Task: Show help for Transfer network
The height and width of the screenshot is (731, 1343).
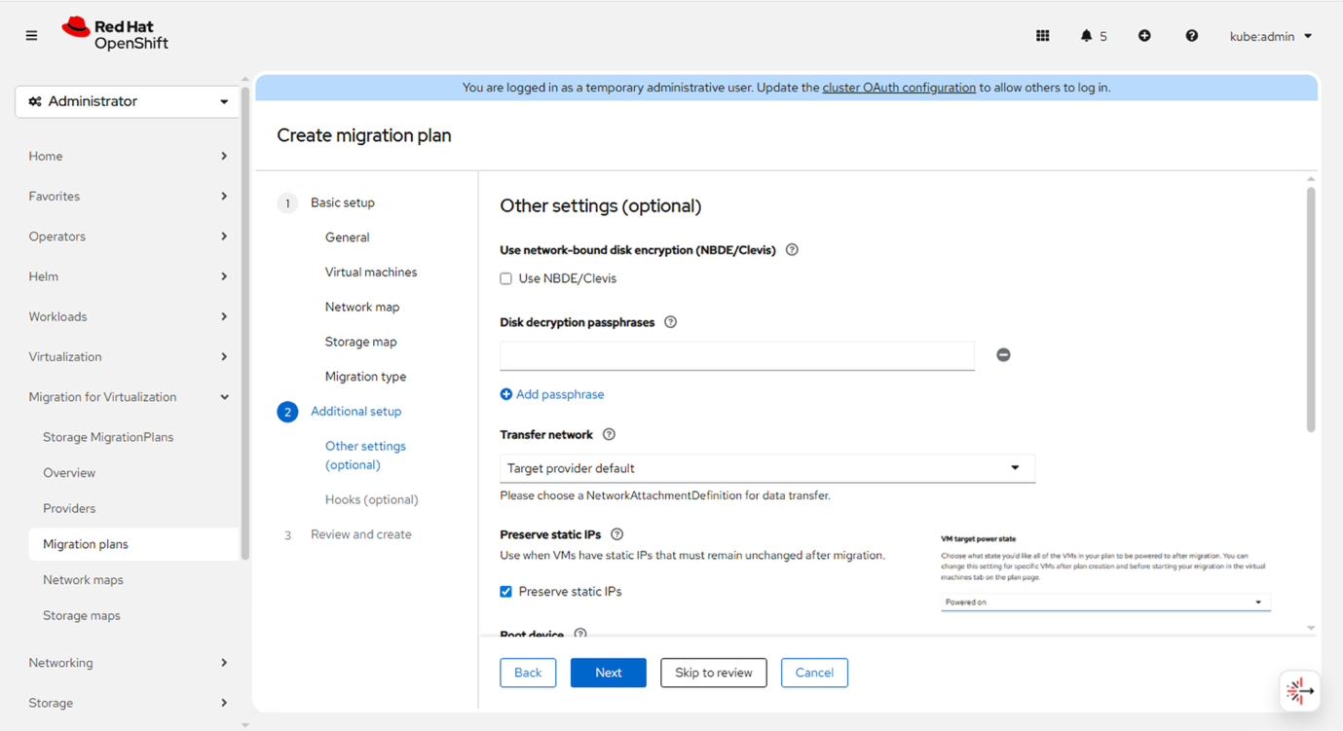Action: (x=609, y=435)
